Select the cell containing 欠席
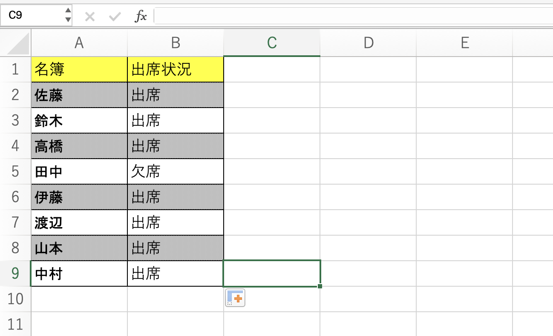Image resolution: width=553 pixels, height=336 pixels. (176, 171)
